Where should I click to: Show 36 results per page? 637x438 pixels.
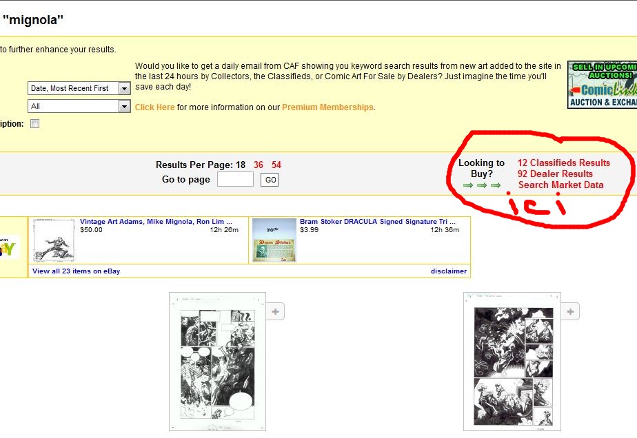click(x=259, y=165)
